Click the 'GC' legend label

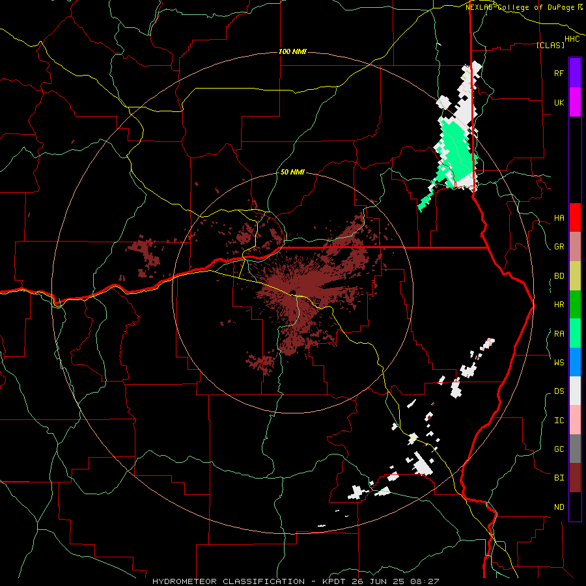(x=559, y=449)
